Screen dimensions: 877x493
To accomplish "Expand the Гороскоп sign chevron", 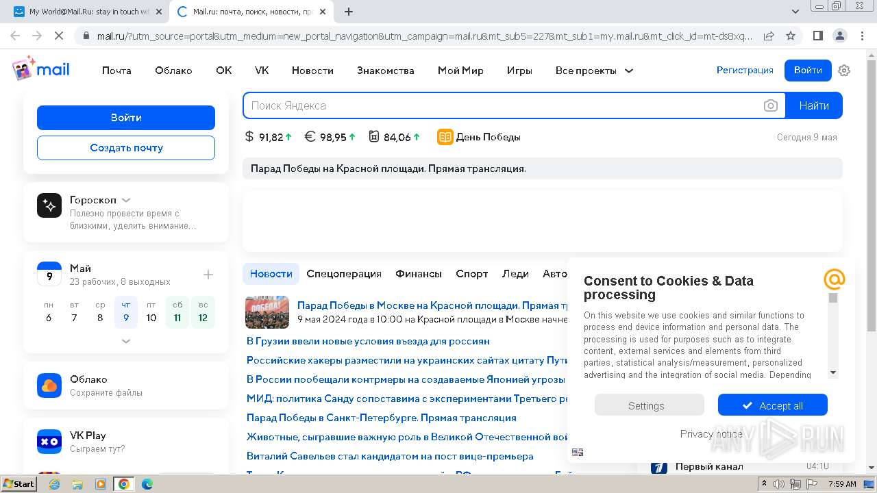I will (126, 200).
